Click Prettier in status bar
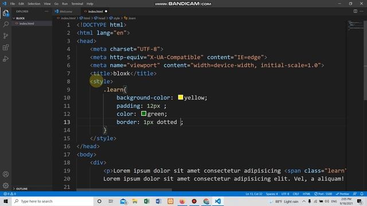 coord(342,194)
